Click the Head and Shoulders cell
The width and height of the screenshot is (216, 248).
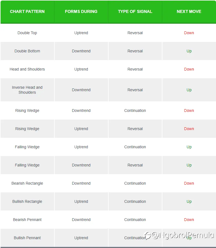point(27,69)
